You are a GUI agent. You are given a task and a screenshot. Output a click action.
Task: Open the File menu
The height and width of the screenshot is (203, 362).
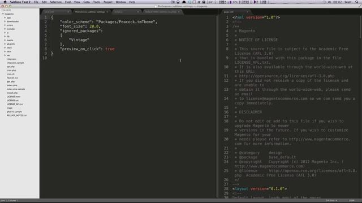[36, 2]
